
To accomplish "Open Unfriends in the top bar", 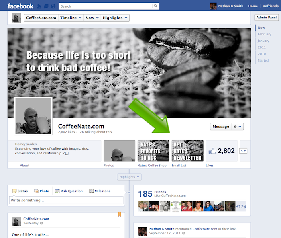I will (271, 6).
